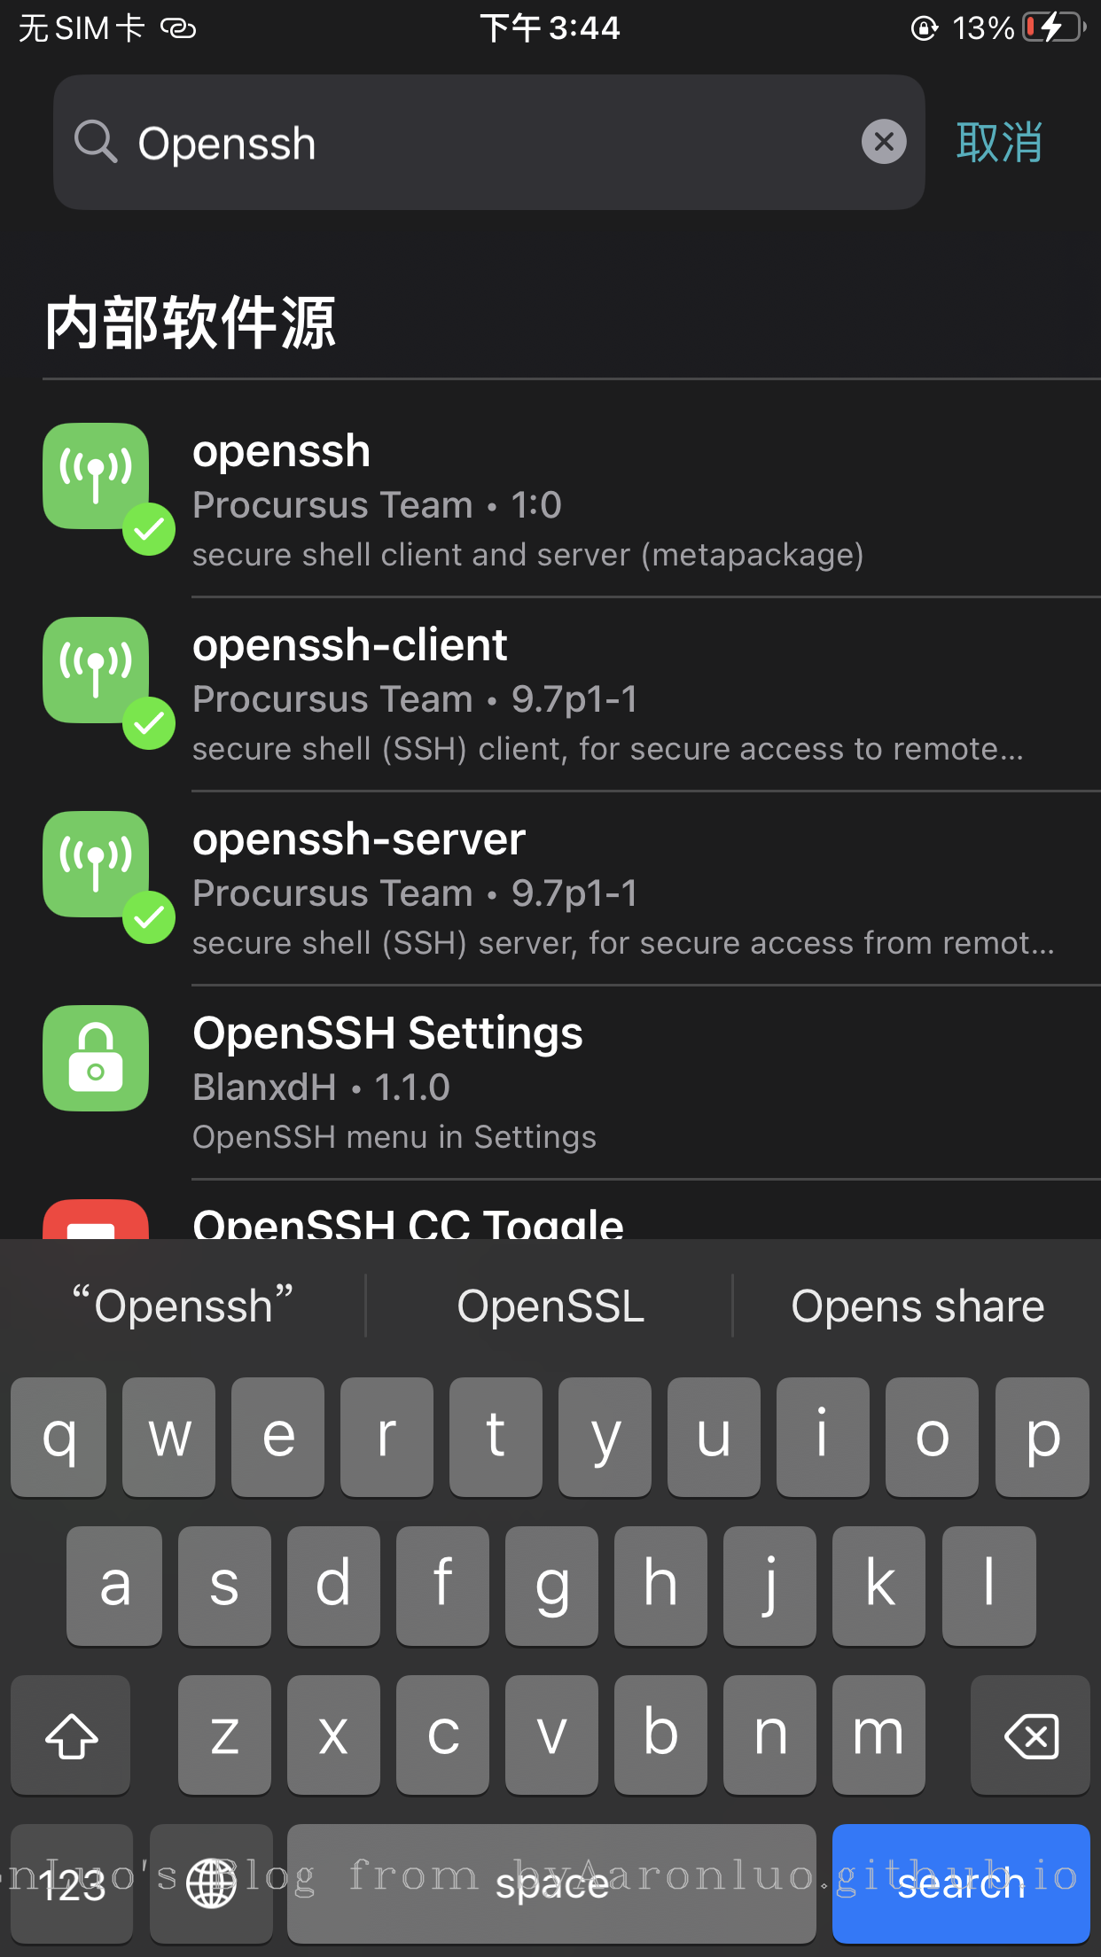
Task: Choose the quoted "Openssh" suggestion
Action: coord(183,1306)
